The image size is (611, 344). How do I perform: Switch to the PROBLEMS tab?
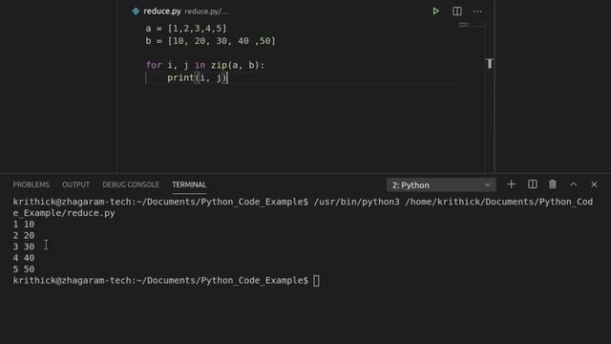32,184
